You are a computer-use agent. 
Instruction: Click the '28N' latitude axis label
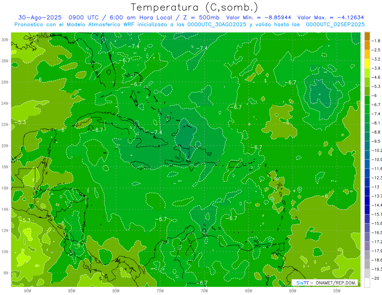tap(5, 61)
